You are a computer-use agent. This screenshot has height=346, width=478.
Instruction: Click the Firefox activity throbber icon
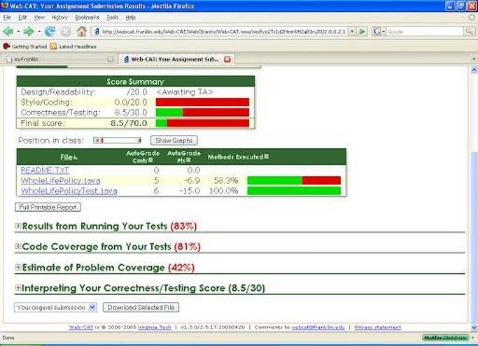click(472, 17)
